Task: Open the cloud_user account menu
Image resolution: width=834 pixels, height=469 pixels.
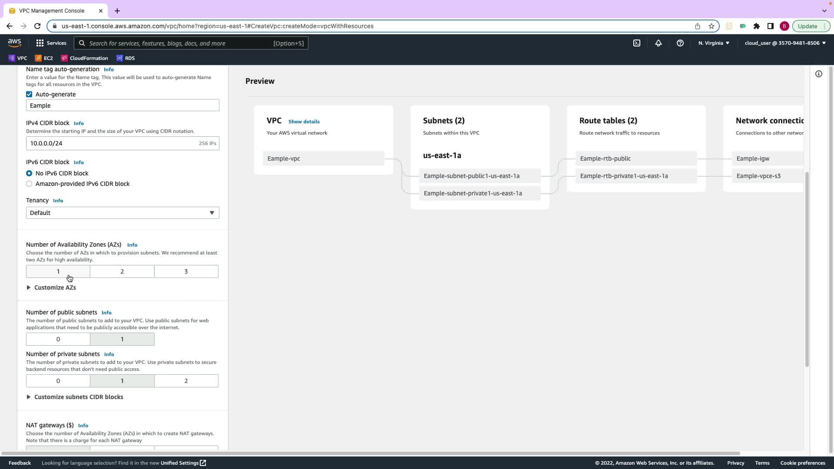Action: coord(784,43)
